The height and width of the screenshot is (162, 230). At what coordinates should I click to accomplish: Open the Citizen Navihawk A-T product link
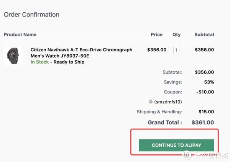point(81,52)
